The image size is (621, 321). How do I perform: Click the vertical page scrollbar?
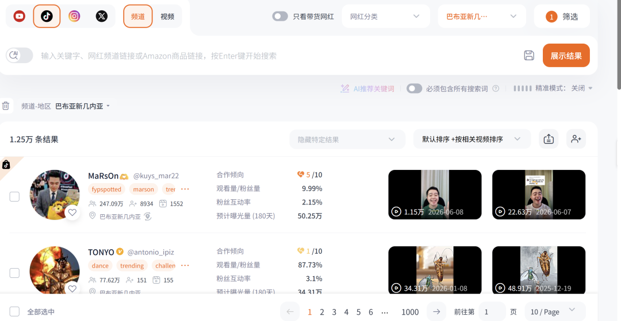[619, 44]
